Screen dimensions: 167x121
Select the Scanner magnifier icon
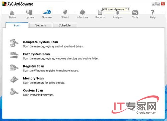coord(47,12)
